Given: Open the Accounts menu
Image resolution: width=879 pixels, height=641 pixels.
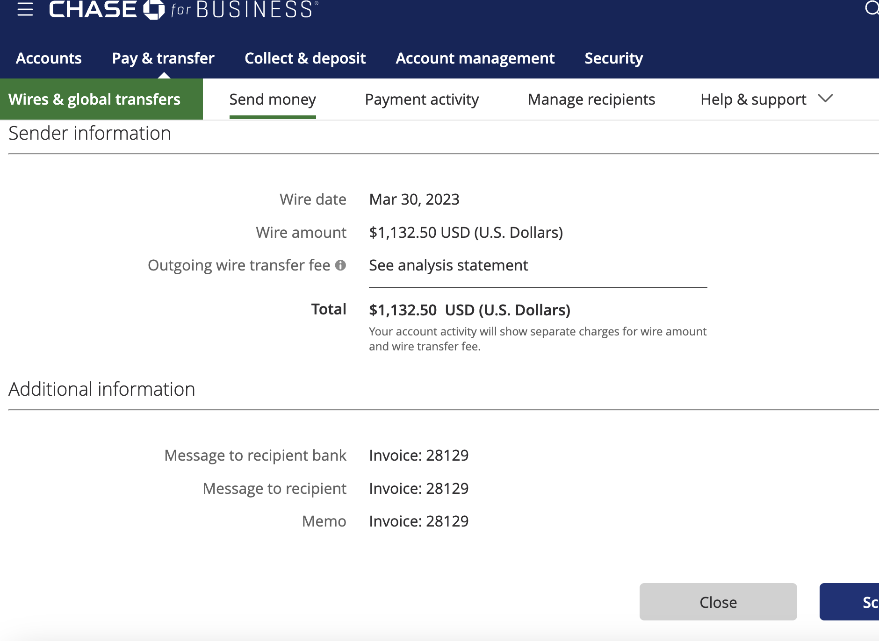Looking at the screenshot, I should [49, 58].
